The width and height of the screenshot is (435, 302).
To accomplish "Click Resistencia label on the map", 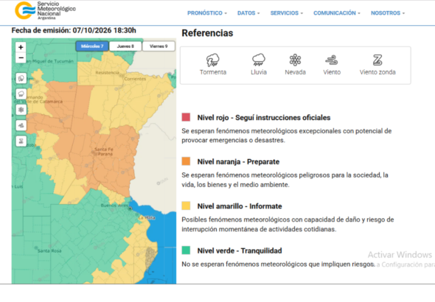I will (107, 73).
